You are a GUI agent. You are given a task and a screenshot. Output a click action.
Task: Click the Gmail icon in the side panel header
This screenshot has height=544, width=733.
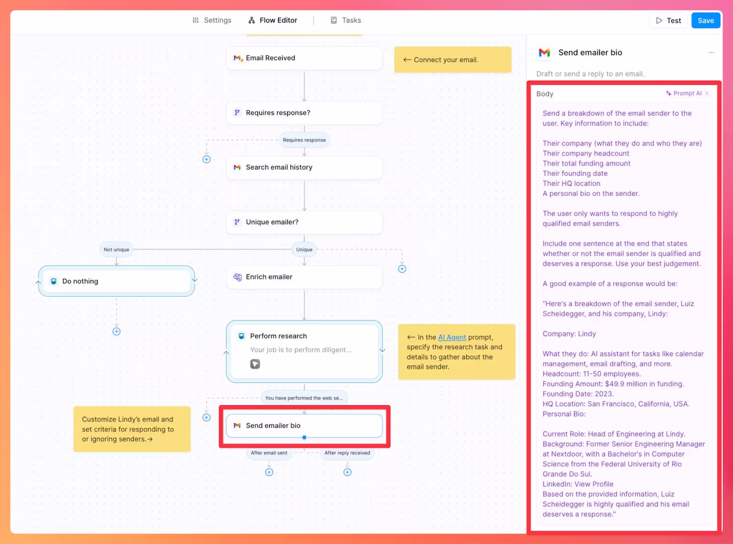point(544,53)
